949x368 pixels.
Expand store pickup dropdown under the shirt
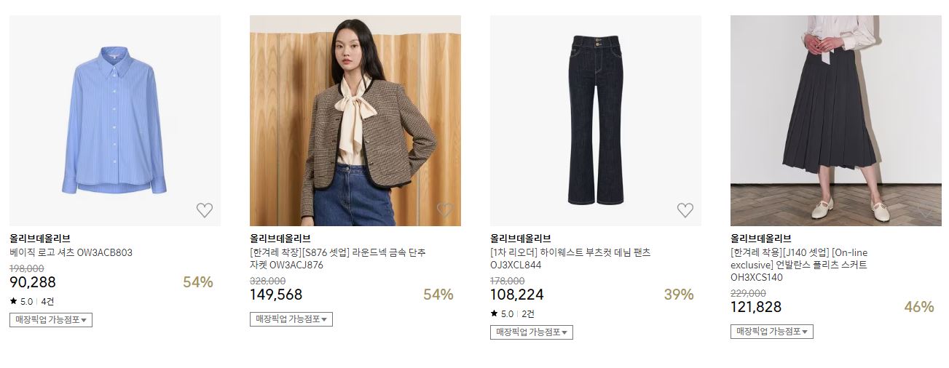click(51, 320)
